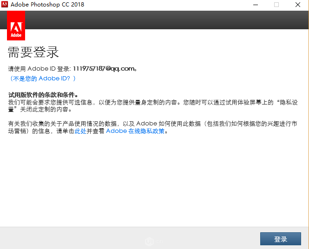Click the 需要登录 heading

click(x=33, y=52)
